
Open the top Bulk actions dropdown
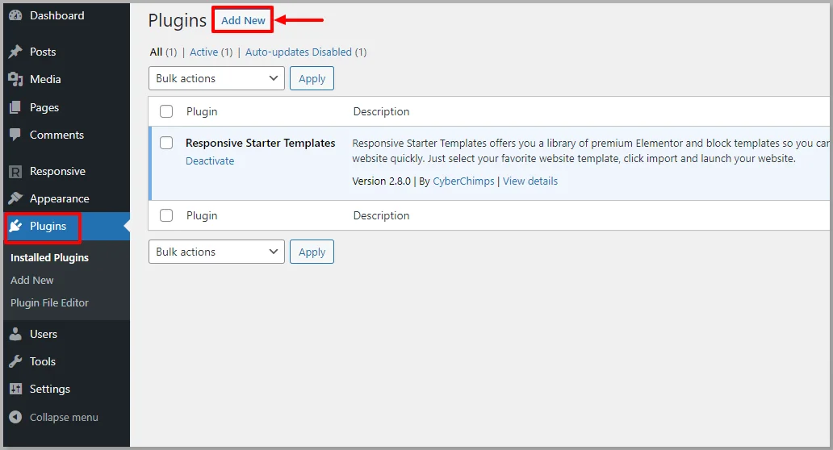tap(217, 78)
